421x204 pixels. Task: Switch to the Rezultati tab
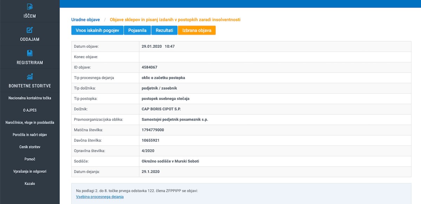pyautogui.click(x=164, y=30)
